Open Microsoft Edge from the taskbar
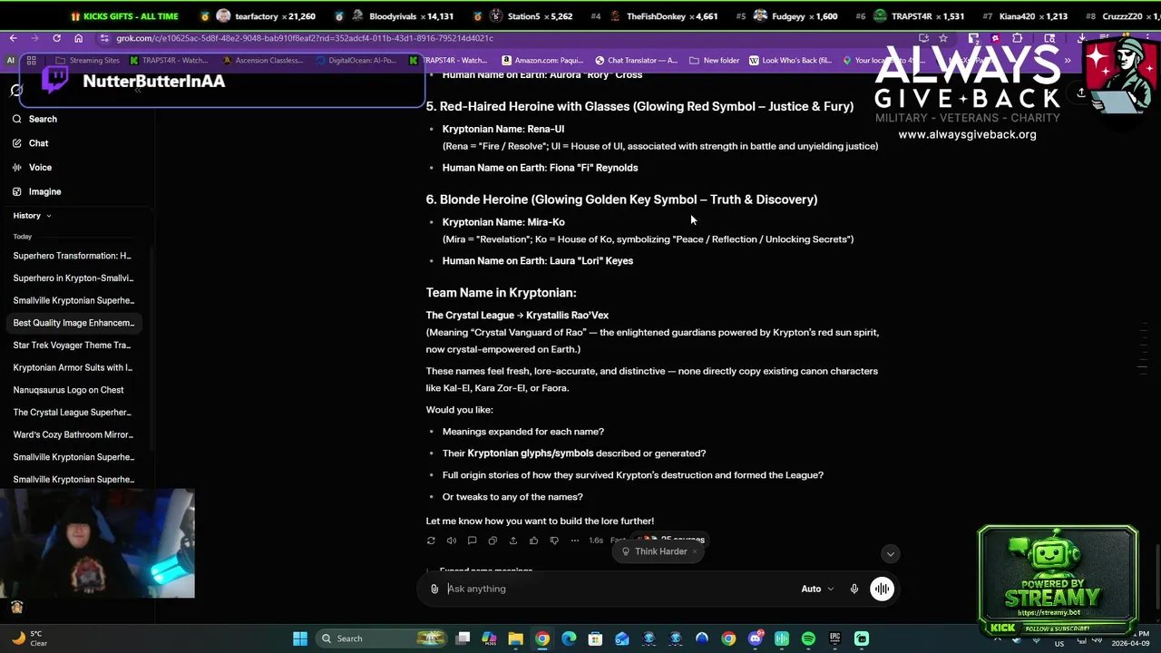 [x=569, y=638]
